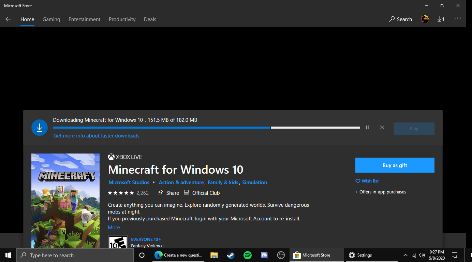Open the See more ellipsis menu
The width and height of the screenshot is (472, 262).
(x=458, y=19)
